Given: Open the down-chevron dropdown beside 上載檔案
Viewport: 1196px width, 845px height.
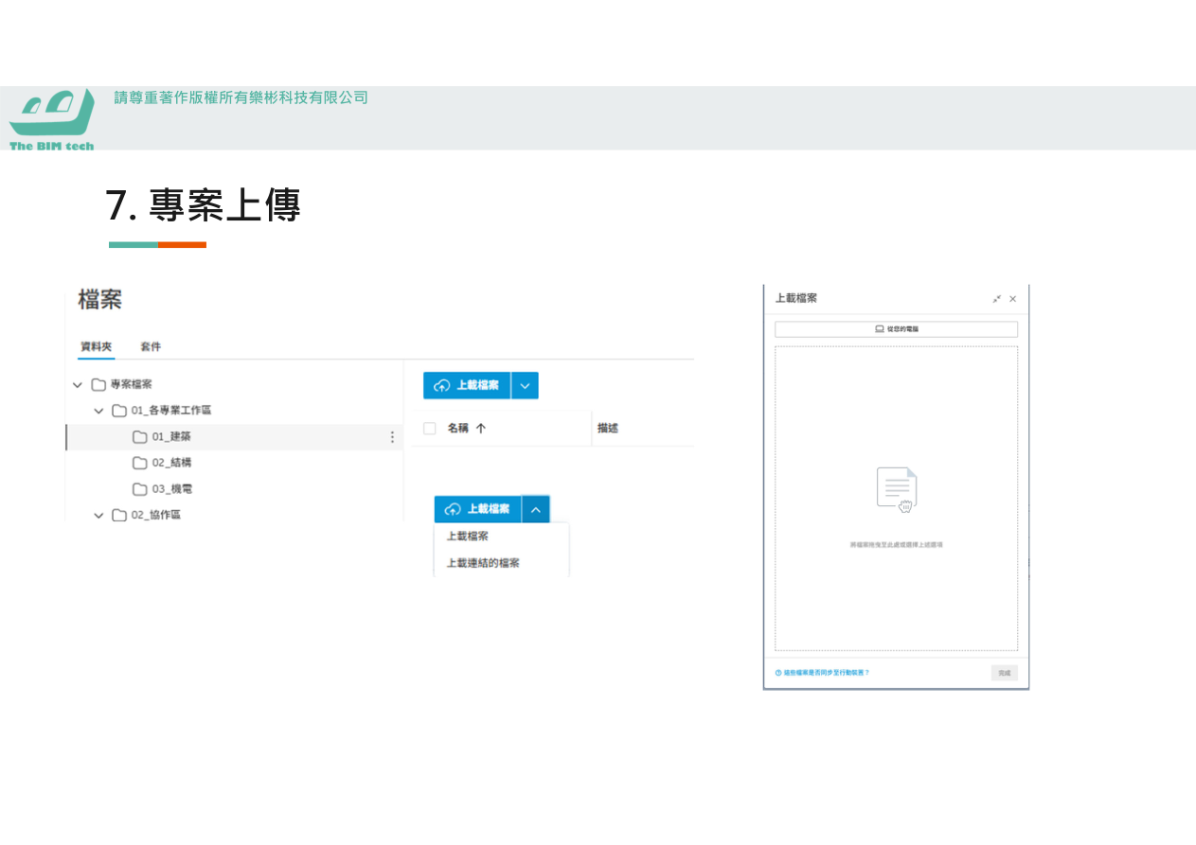Looking at the screenshot, I should click(525, 385).
